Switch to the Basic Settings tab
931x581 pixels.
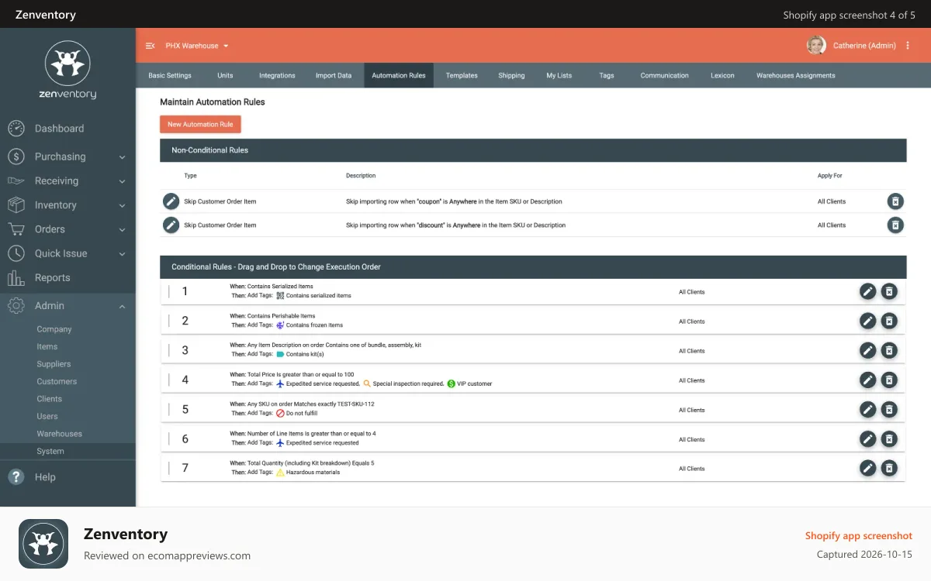pos(170,75)
